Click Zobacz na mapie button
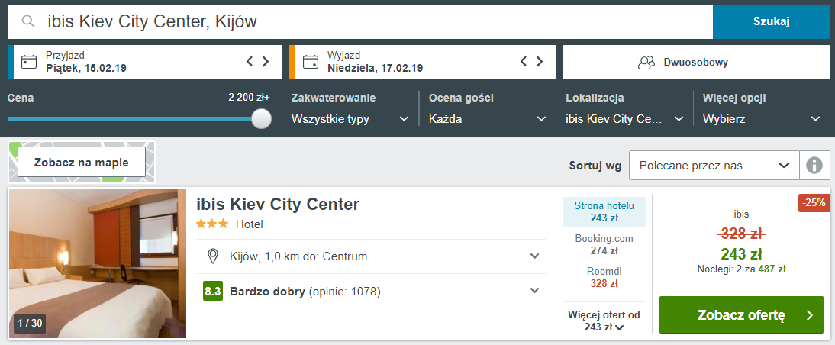 click(x=82, y=163)
